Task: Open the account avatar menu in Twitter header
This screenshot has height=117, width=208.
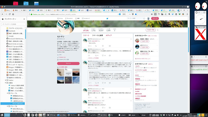Action: (149, 19)
